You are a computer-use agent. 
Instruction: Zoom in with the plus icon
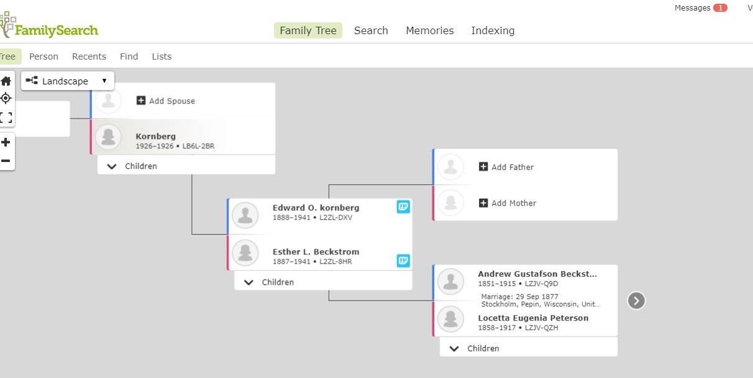(6, 142)
